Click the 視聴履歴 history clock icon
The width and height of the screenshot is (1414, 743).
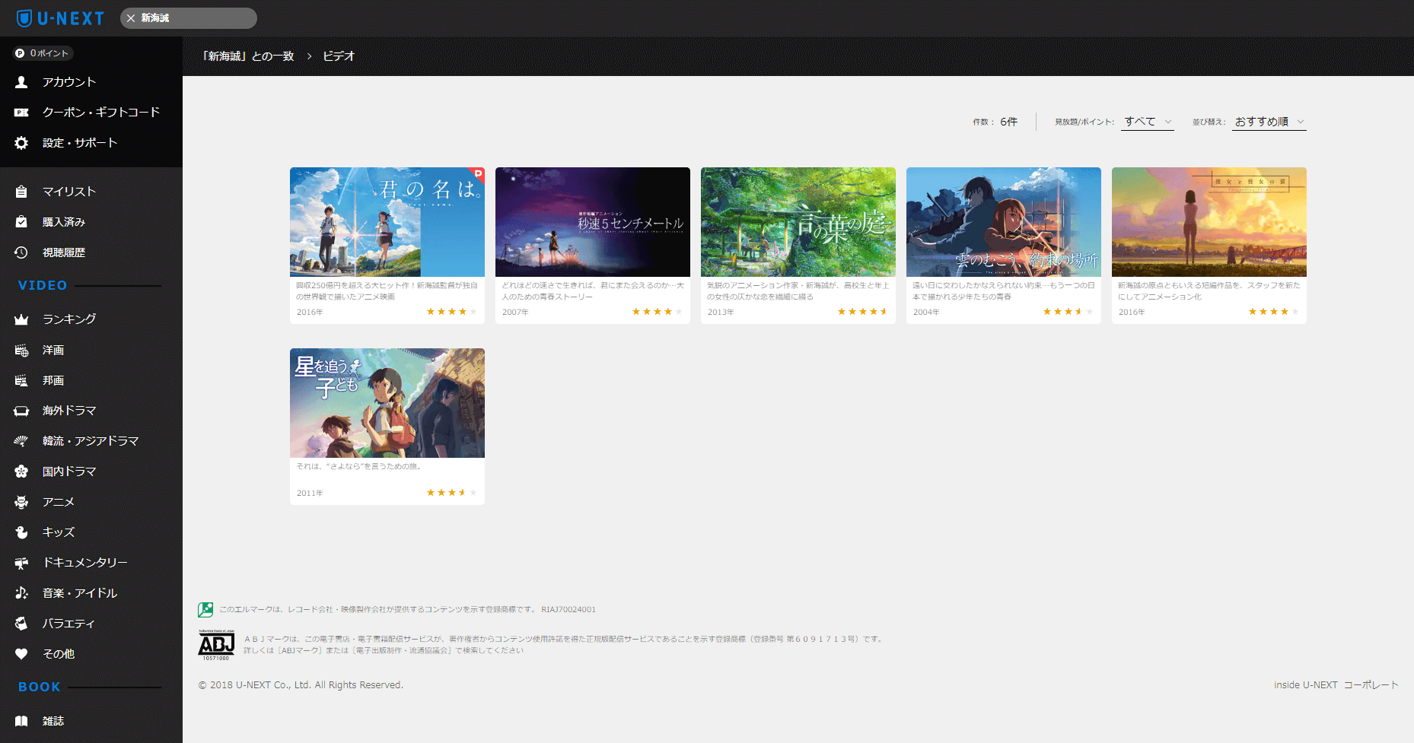(21, 252)
